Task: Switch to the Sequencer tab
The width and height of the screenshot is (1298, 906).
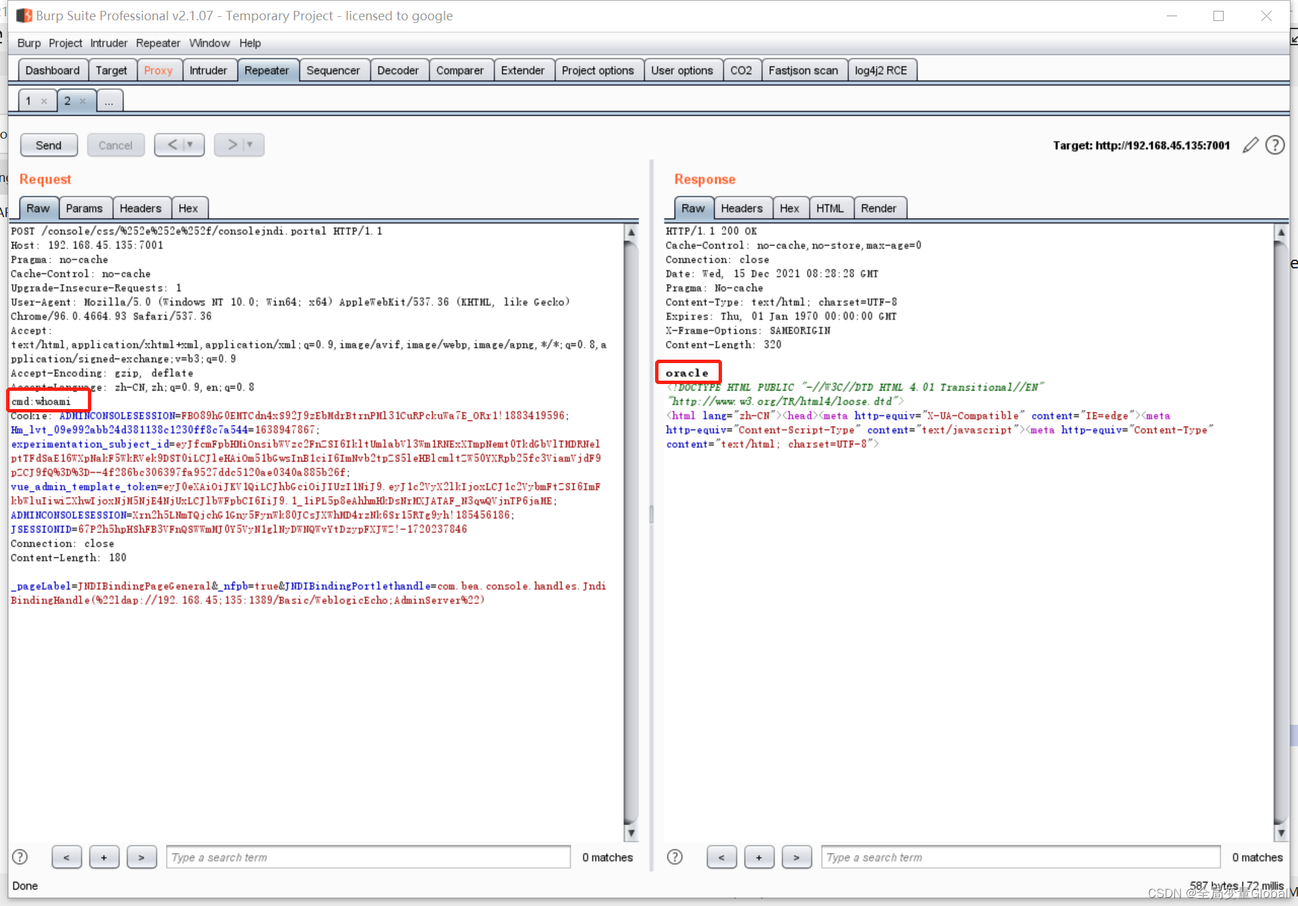Action: 333,70
